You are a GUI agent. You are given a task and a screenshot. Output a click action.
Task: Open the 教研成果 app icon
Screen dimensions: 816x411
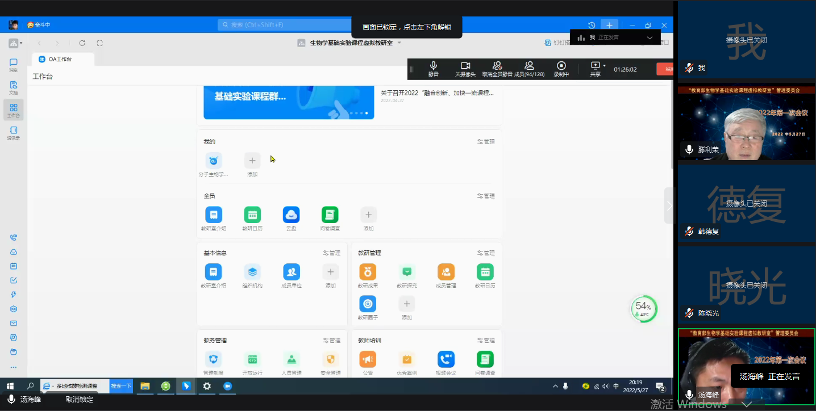coord(368,272)
